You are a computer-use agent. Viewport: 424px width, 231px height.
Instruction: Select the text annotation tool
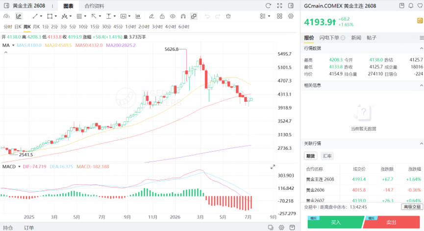[124, 17]
